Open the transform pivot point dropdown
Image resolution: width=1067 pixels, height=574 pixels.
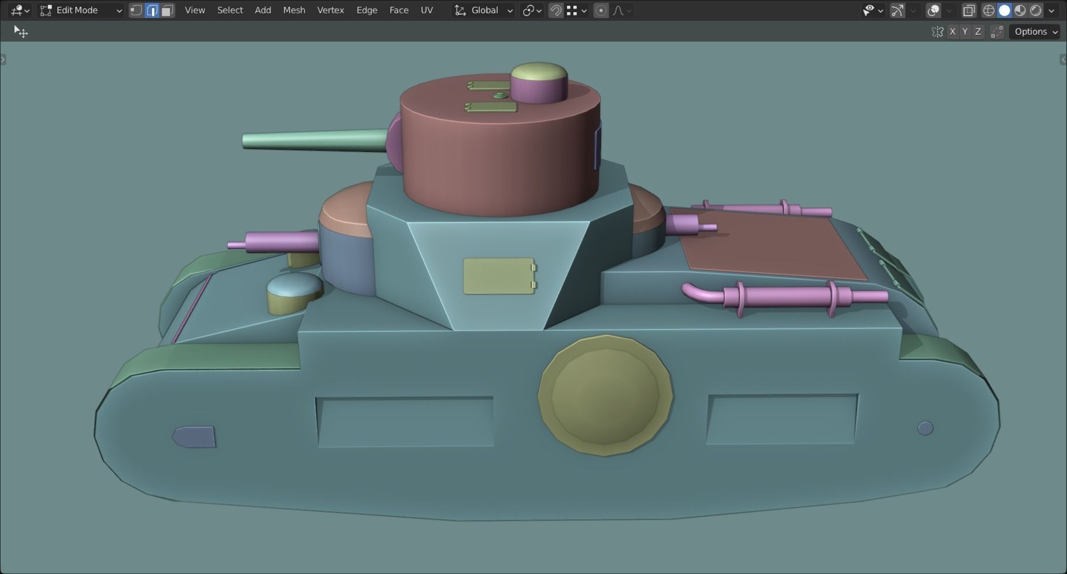(532, 10)
